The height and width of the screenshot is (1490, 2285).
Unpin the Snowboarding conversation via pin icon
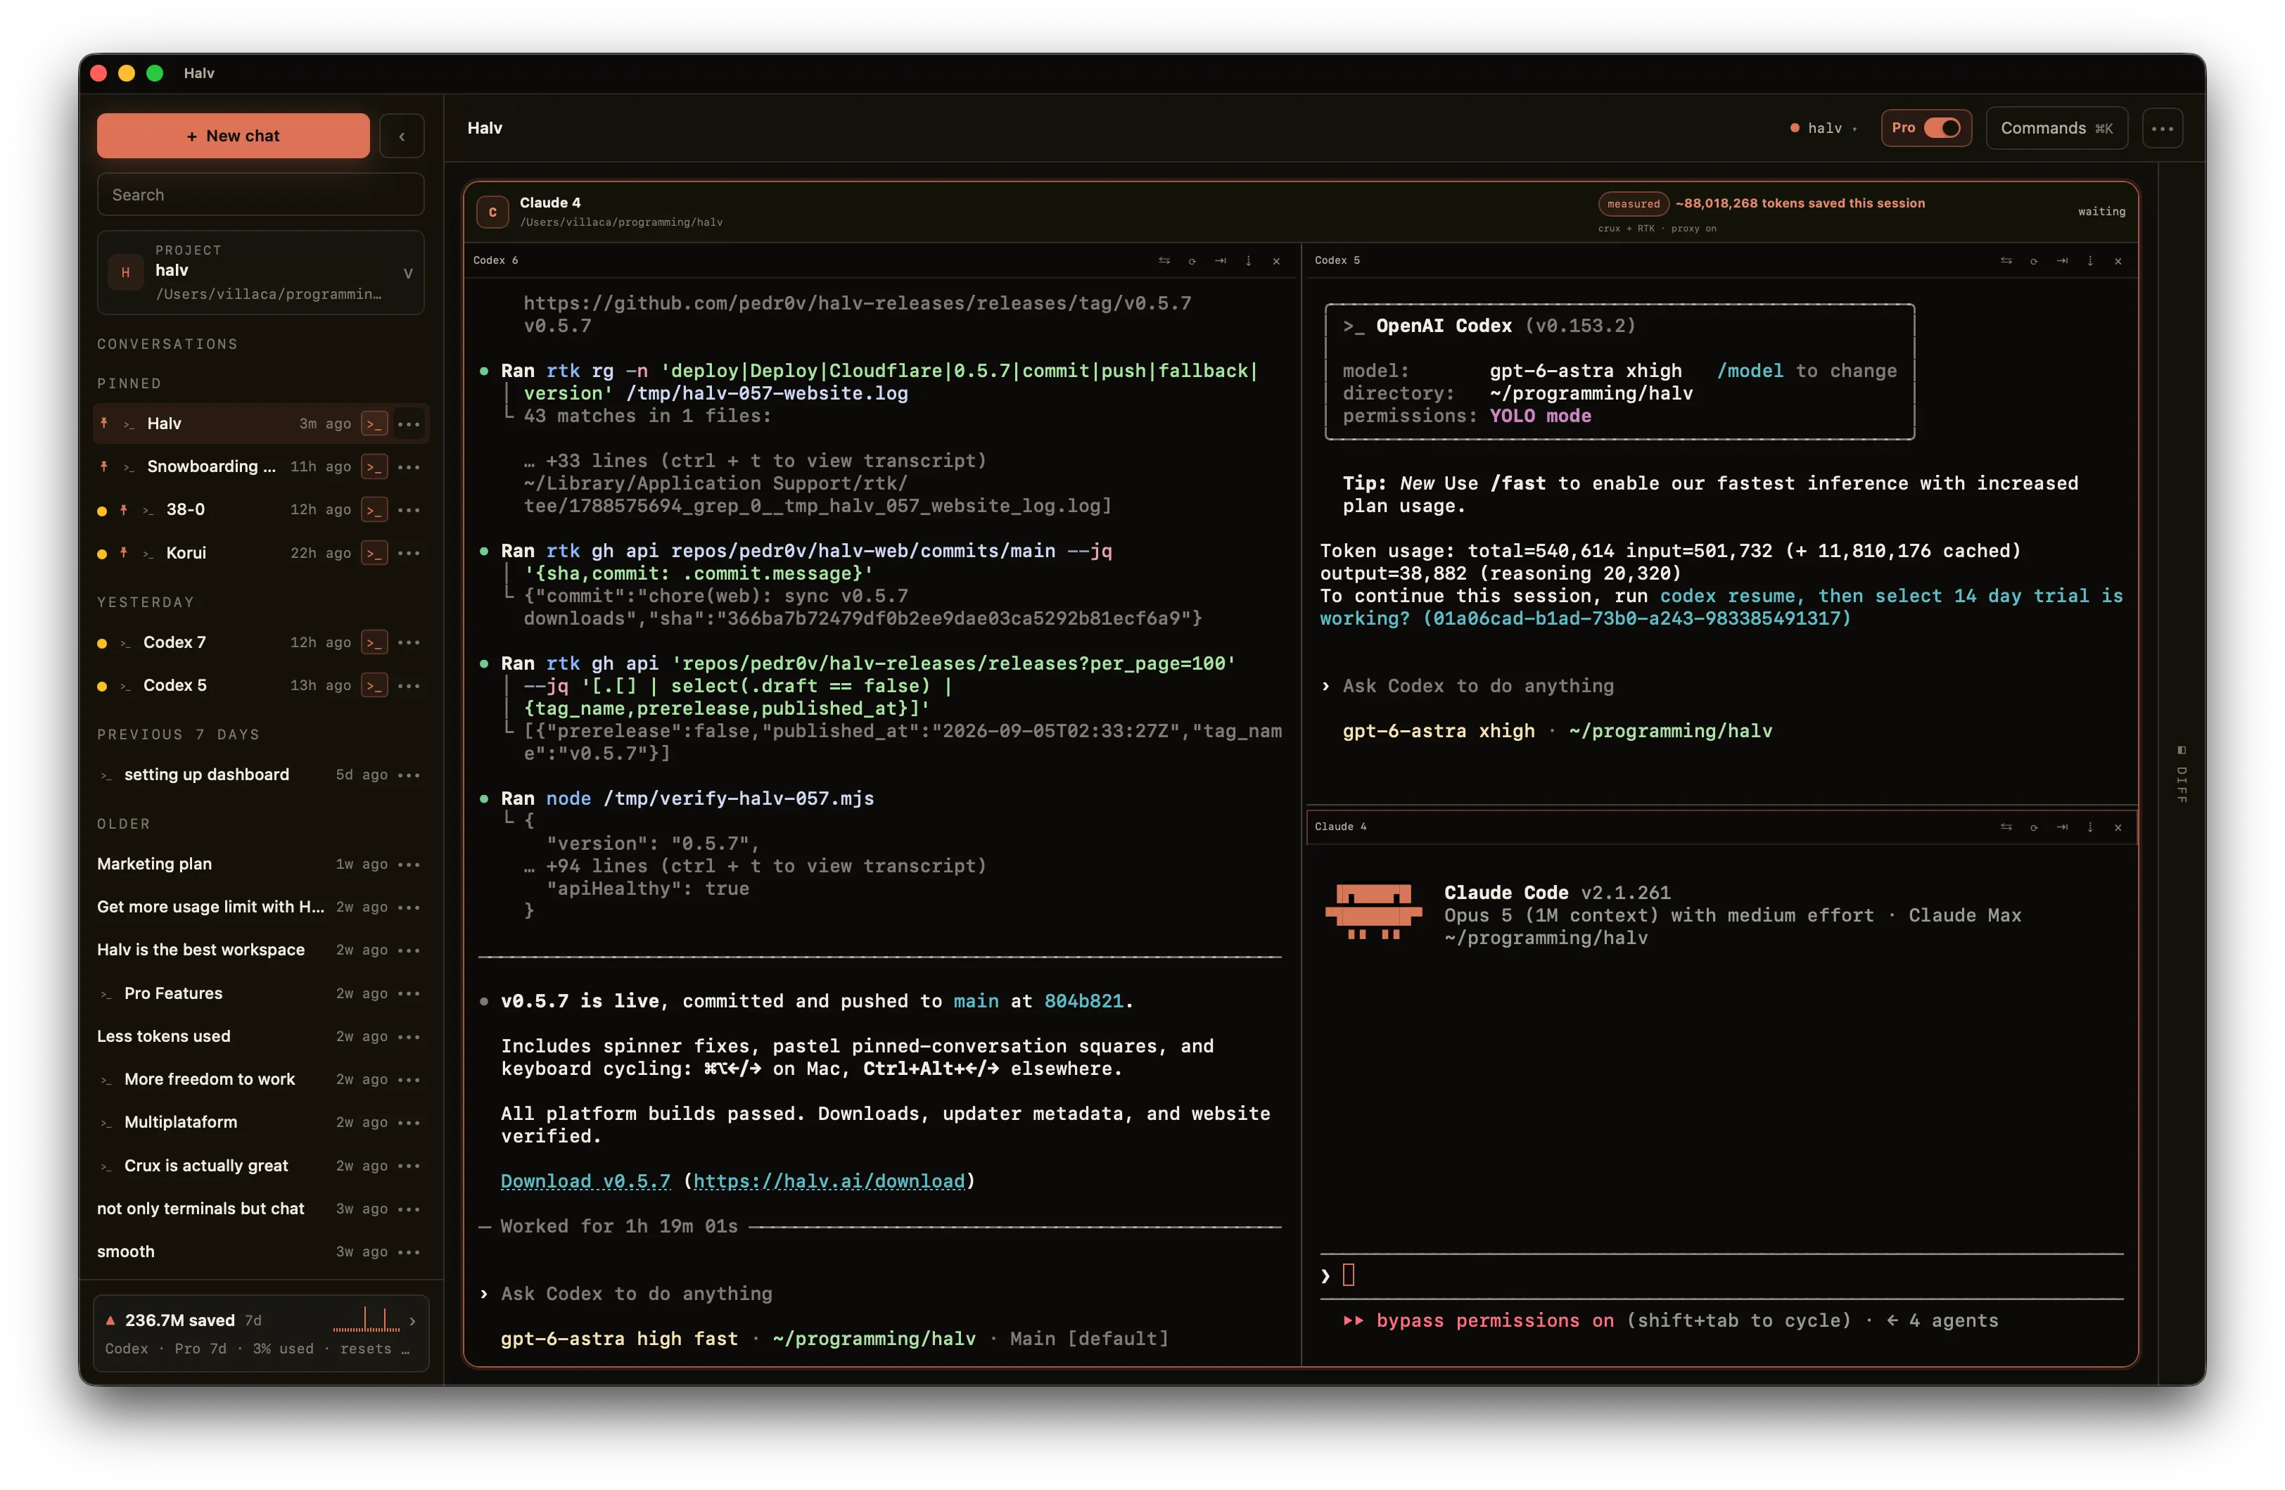(103, 466)
